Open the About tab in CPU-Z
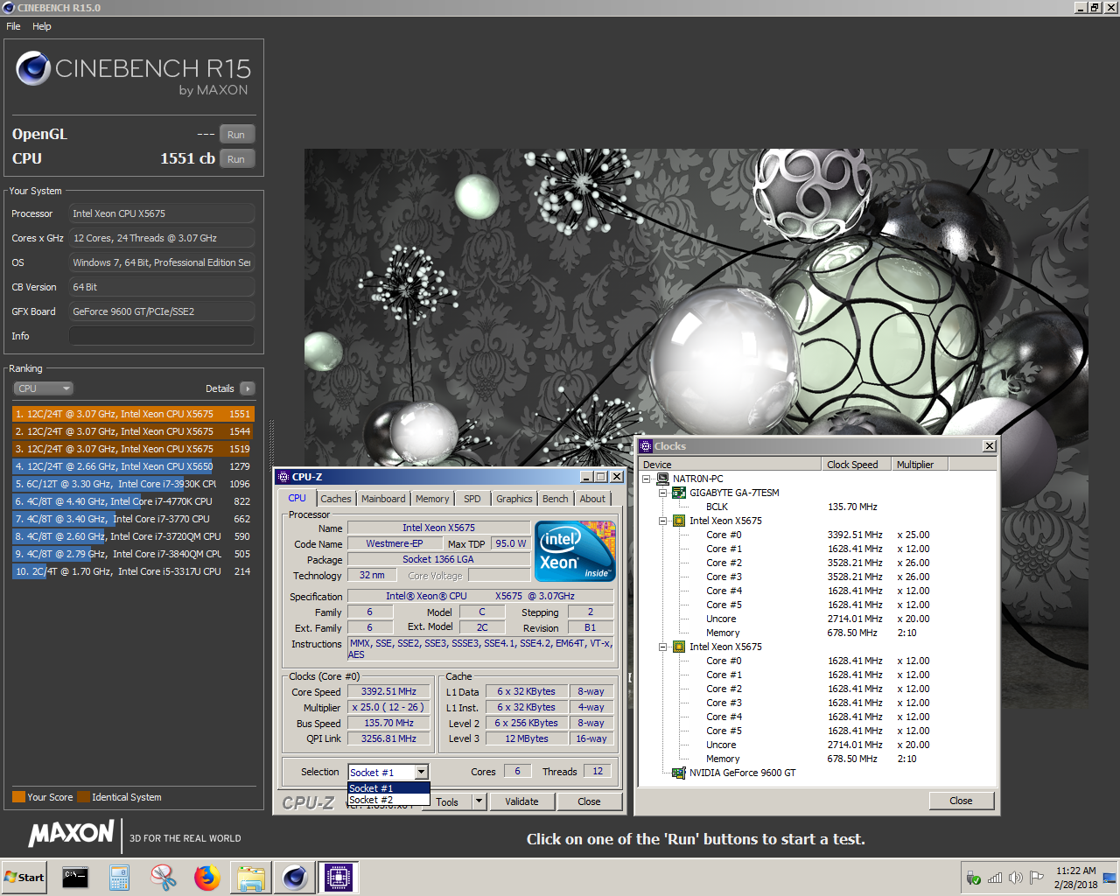This screenshot has width=1120, height=896. (x=592, y=499)
